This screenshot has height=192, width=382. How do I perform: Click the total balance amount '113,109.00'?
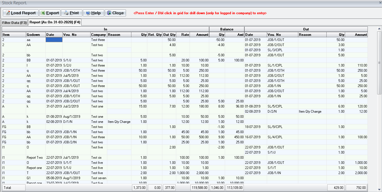point(234,188)
